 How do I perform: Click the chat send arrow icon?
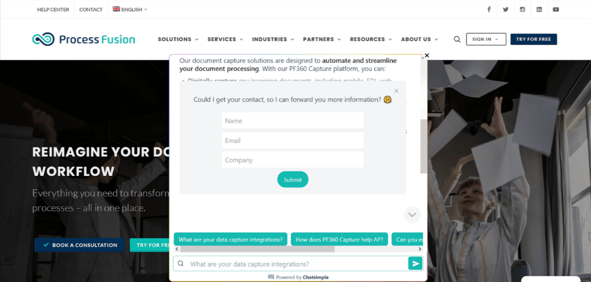tap(415, 264)
